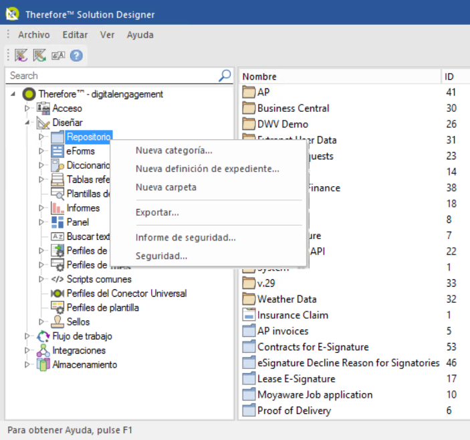
Task: Click the search magnifier icon
Action: tap(225, 76)
